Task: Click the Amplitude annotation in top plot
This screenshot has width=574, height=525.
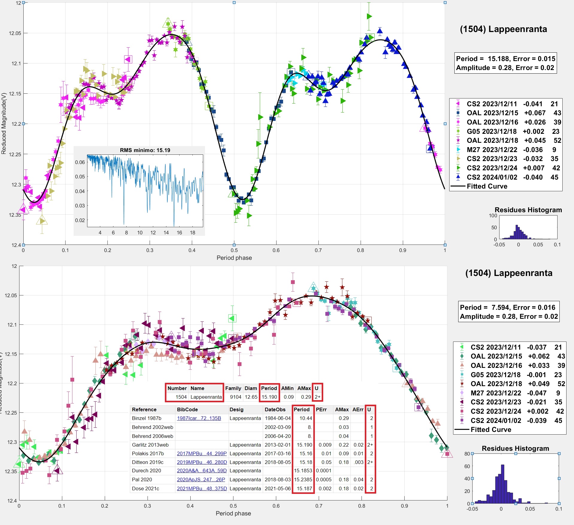Action: pos(505,68)
